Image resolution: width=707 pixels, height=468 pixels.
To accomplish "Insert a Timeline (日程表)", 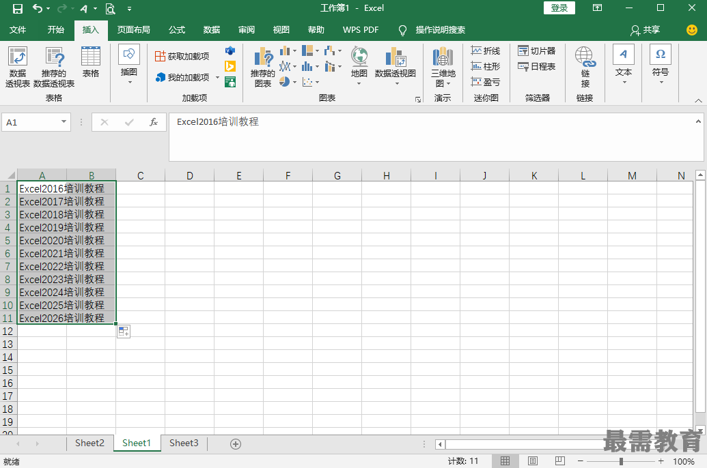I will pyautogui.click(x=536, y=67).
